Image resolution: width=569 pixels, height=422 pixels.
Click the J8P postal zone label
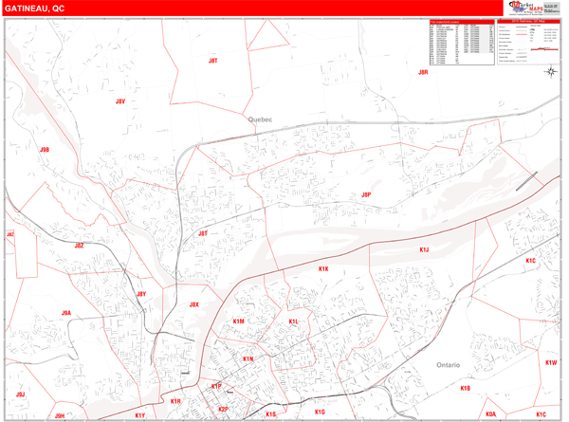click(x=366, y=194)
